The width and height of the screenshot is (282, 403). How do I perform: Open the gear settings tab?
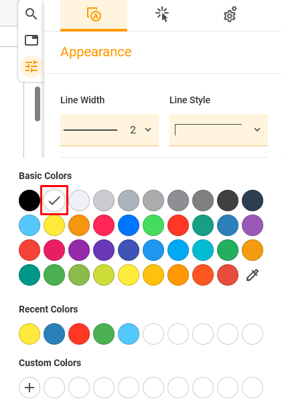[230, 14]
